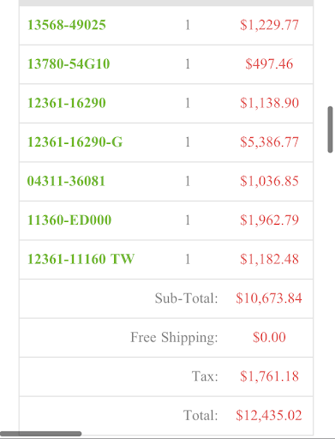Click the $1,962.79 price
This screenshot has height=439, width=335.
[x=269, y=220]
